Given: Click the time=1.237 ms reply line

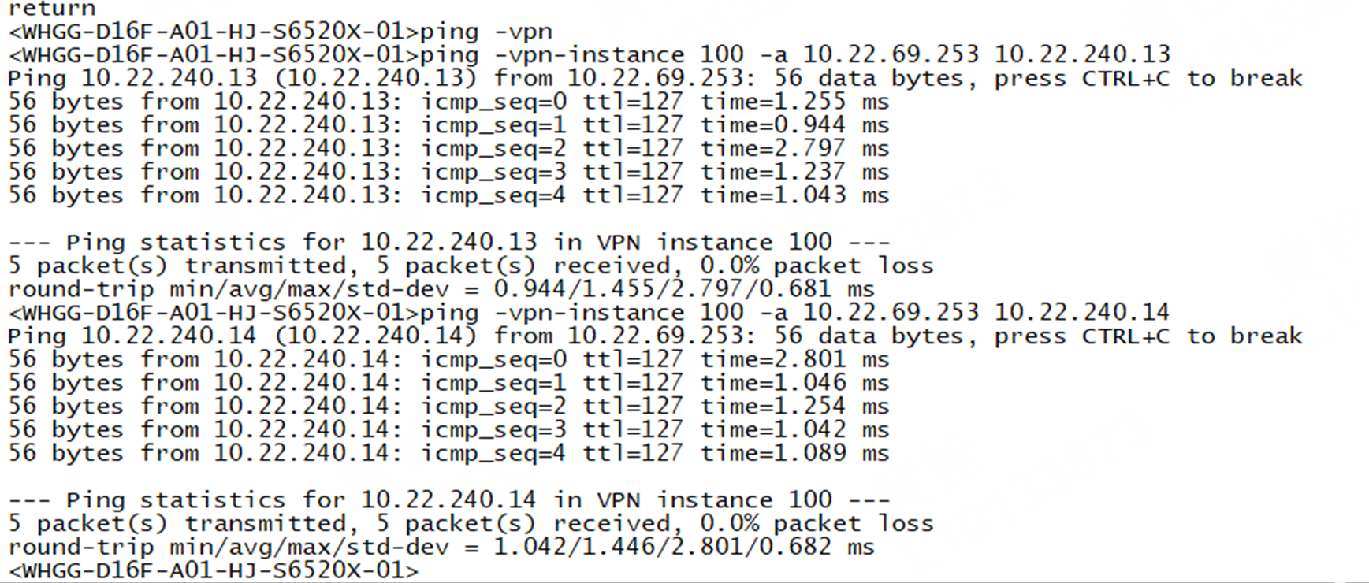Looking at the screenshot, I should [448, 173].
